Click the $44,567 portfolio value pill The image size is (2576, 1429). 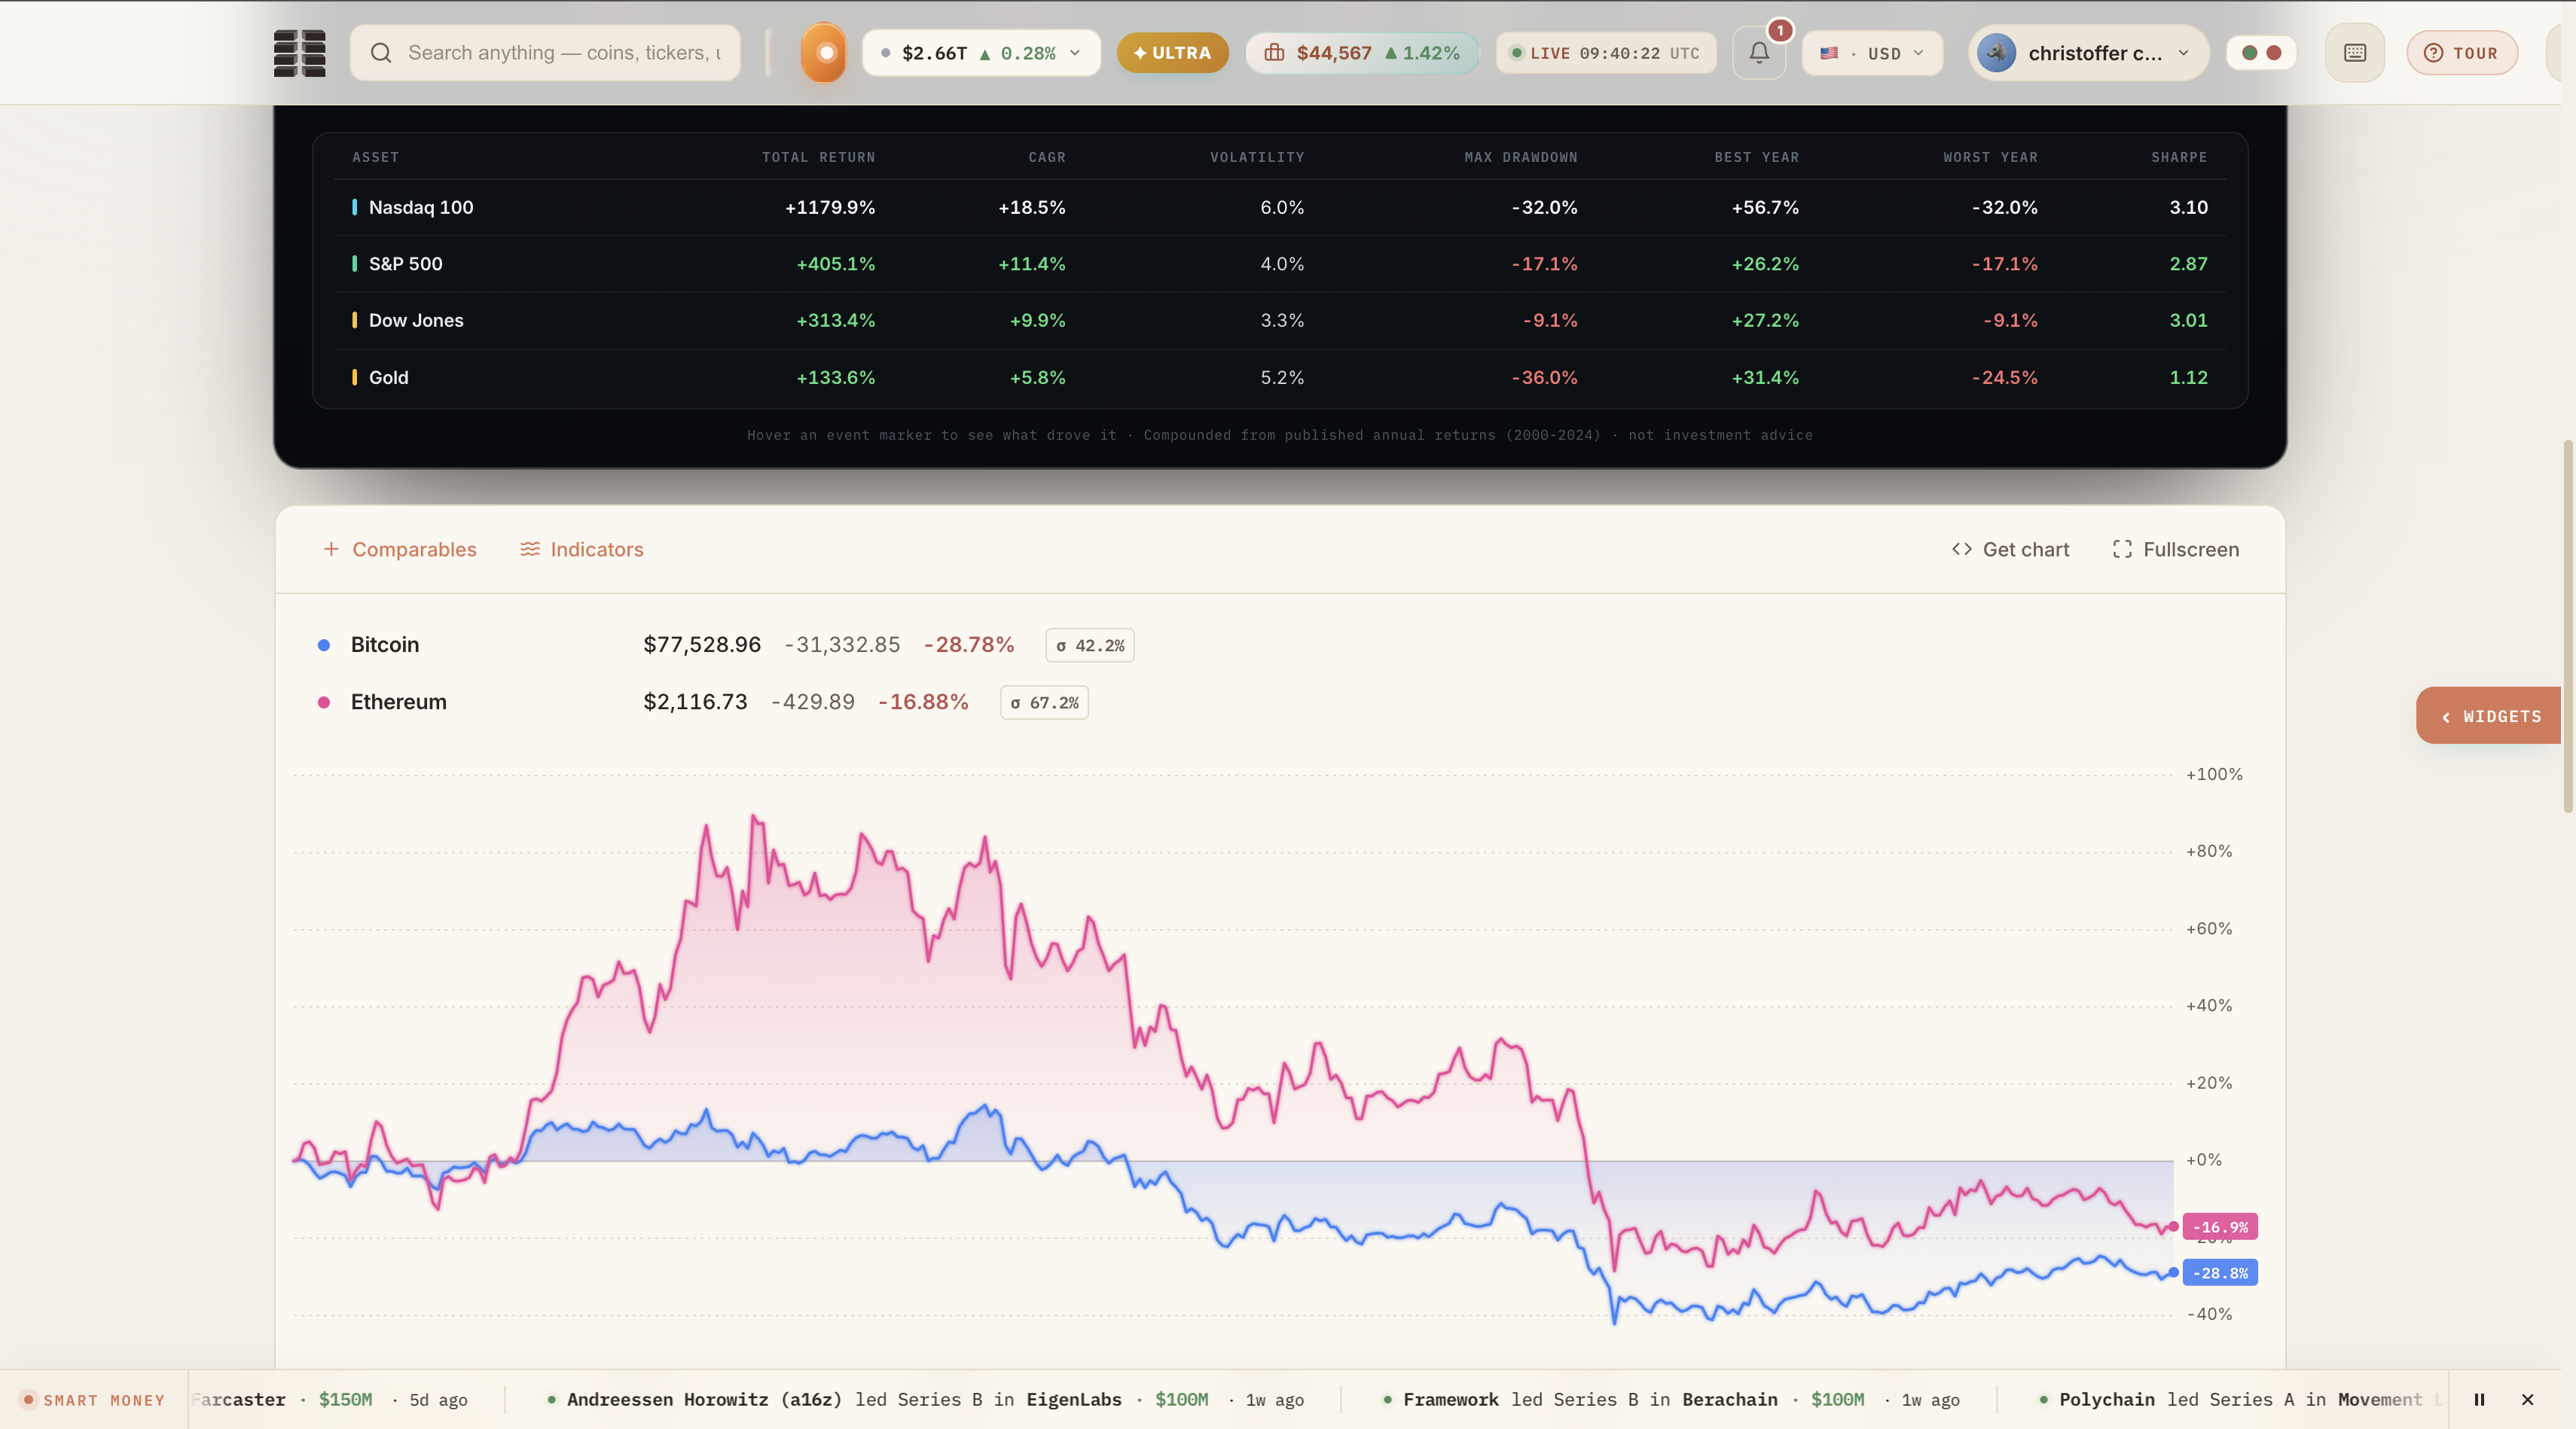coord(1362,53)
